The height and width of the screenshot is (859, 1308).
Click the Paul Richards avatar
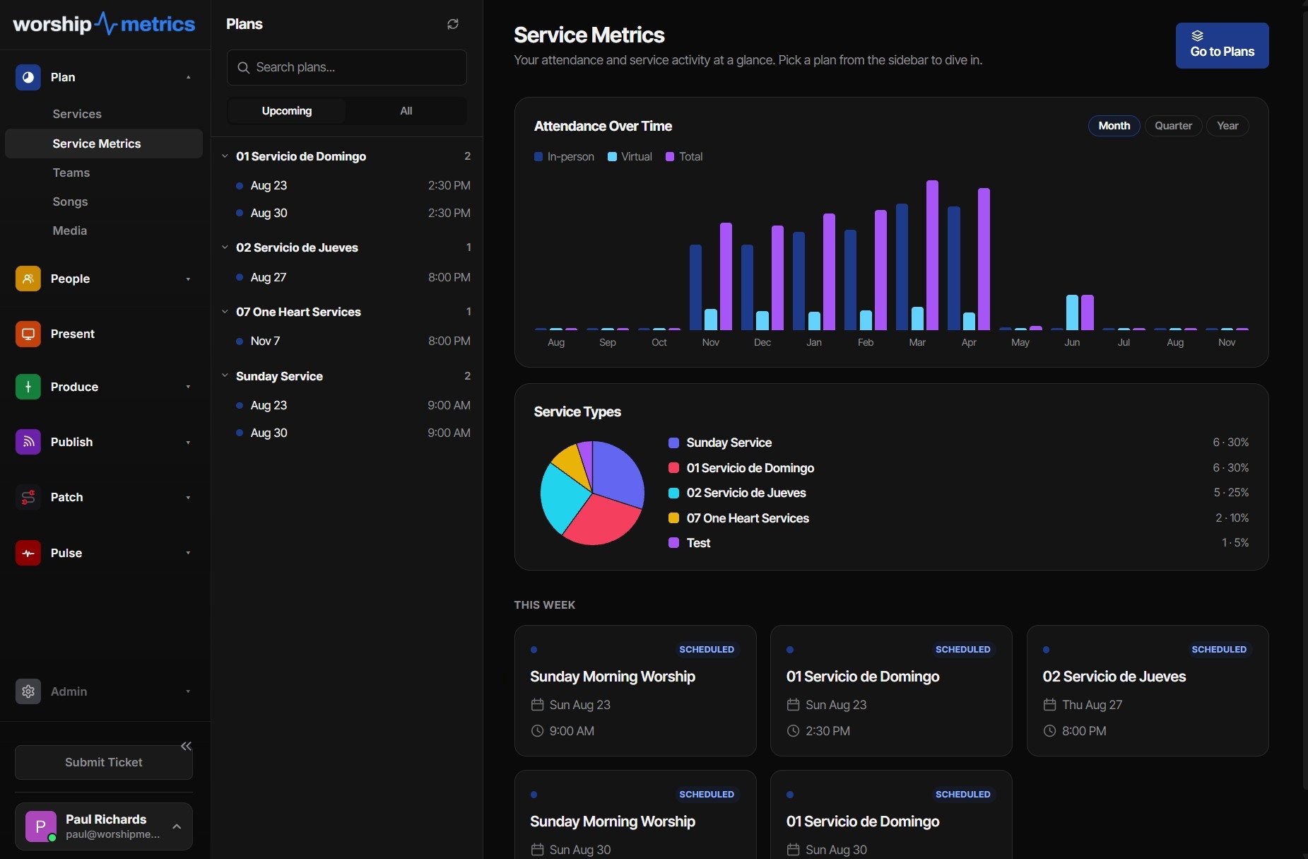pos(40,826)
